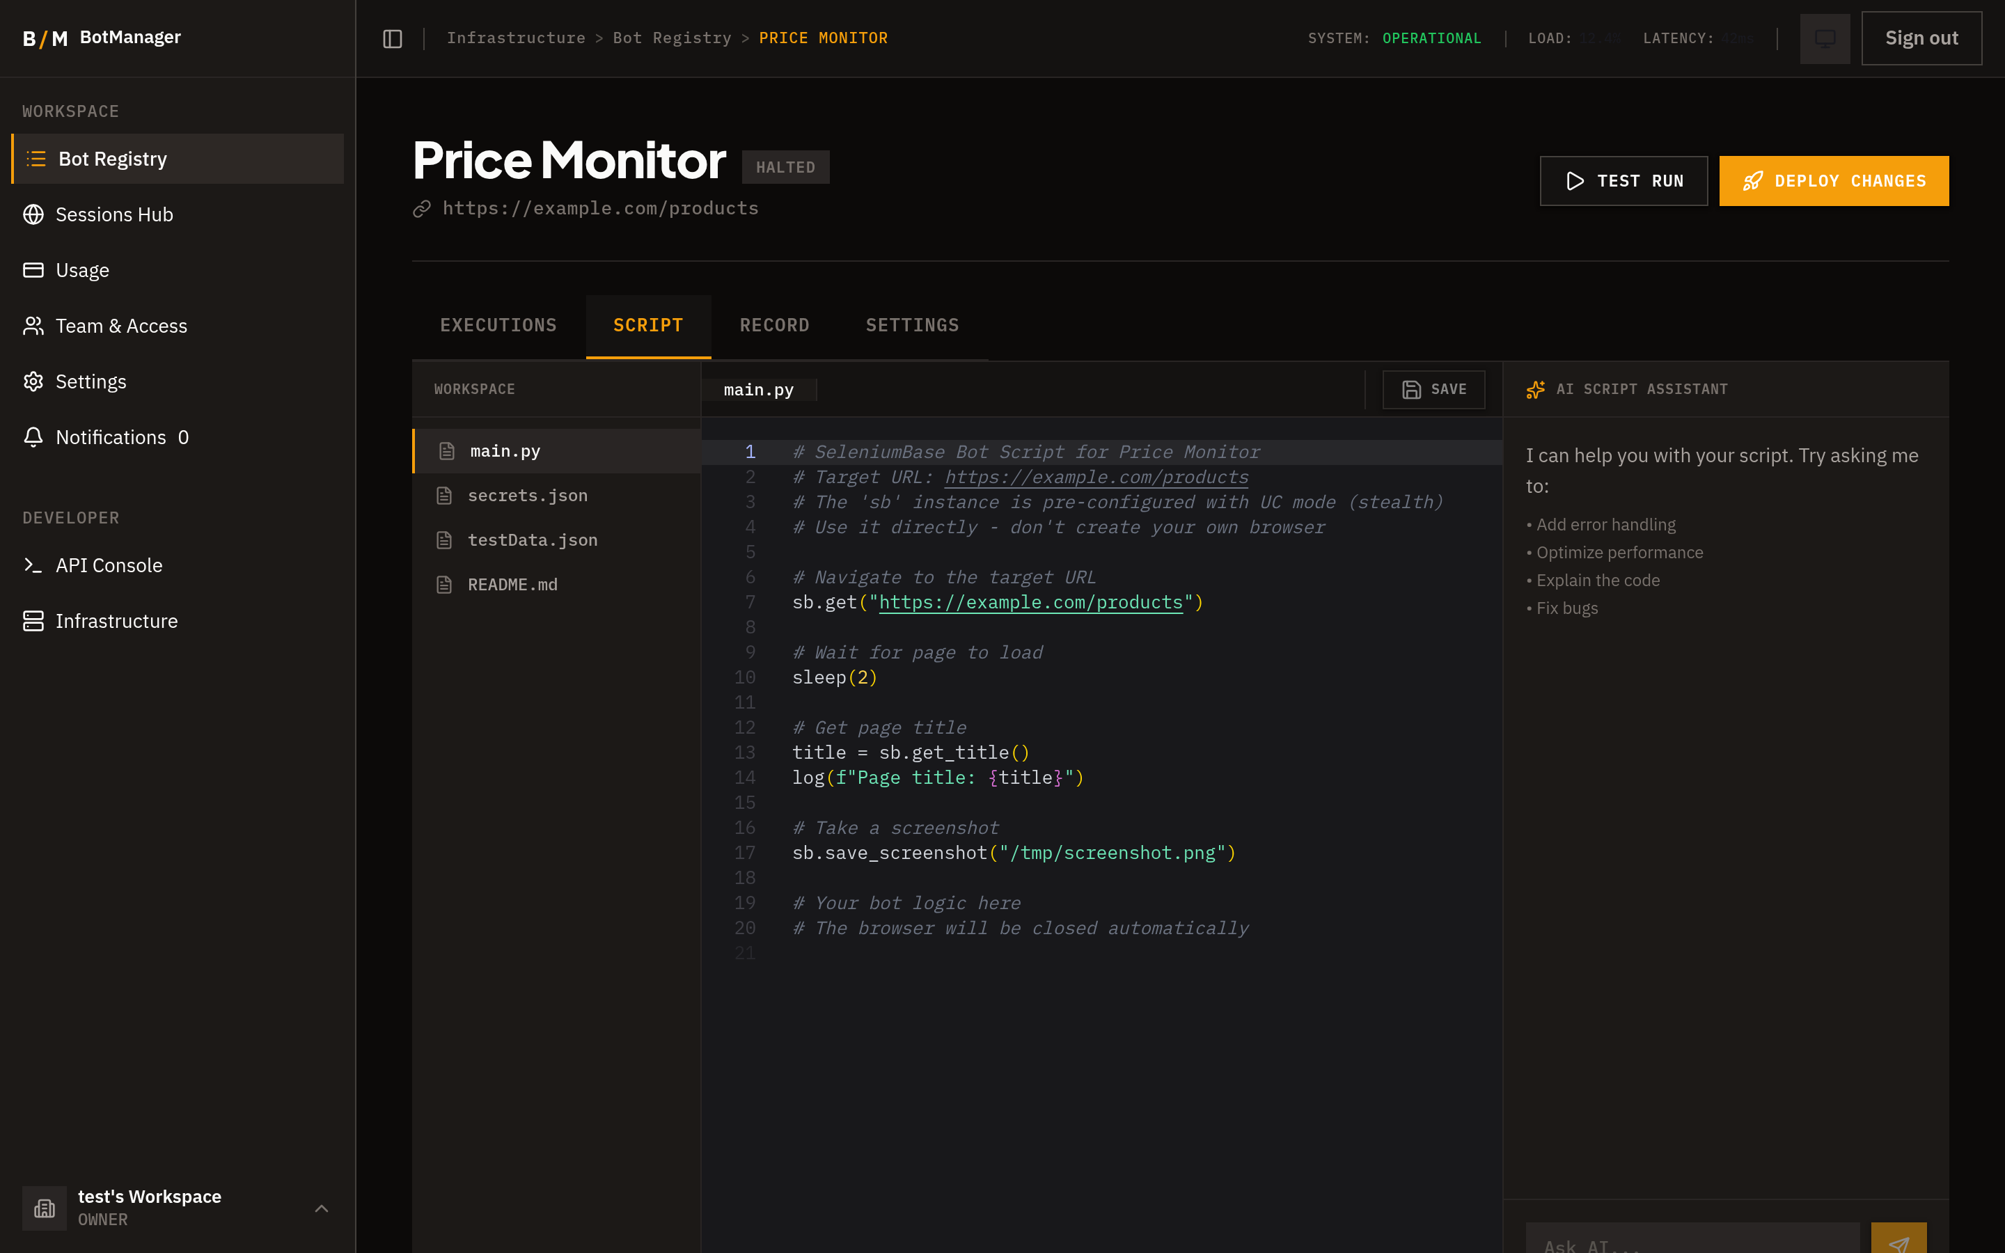Open the secrets.json file
Image resolution: width=2005 pixels, height=1253 pixels.
pos(528,495)
